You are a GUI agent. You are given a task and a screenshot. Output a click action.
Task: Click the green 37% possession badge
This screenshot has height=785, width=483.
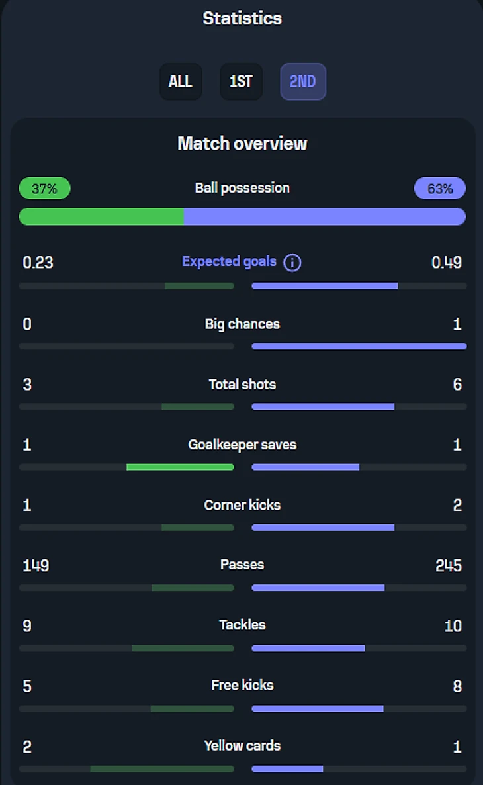pos(44,189)
